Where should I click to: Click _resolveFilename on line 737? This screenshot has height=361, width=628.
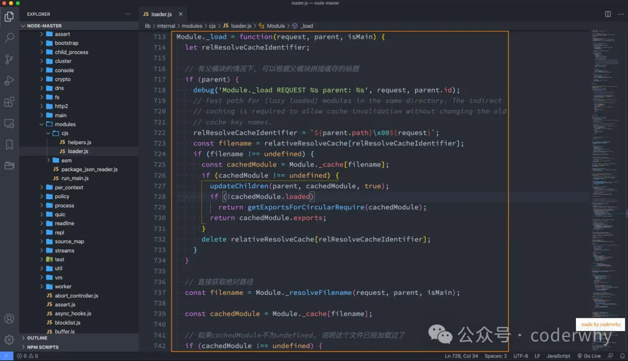click(318, 293)
